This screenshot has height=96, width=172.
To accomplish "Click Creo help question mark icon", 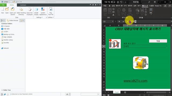I will (x=100, y=5).
